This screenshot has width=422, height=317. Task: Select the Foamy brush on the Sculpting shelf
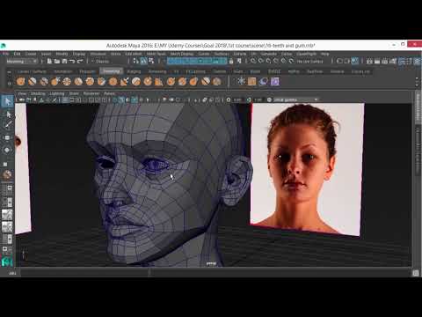[90, 81]
